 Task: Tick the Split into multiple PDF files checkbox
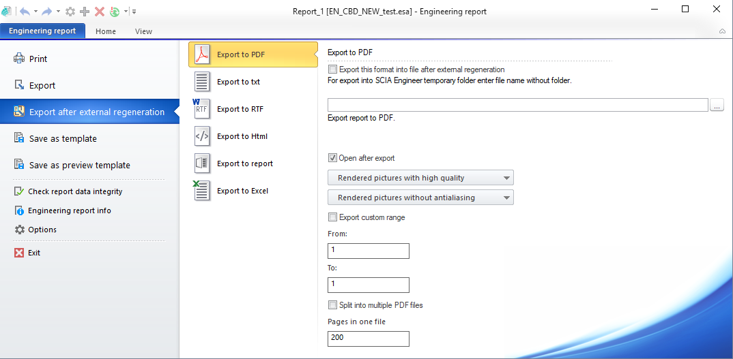click(x=332, y=305)
